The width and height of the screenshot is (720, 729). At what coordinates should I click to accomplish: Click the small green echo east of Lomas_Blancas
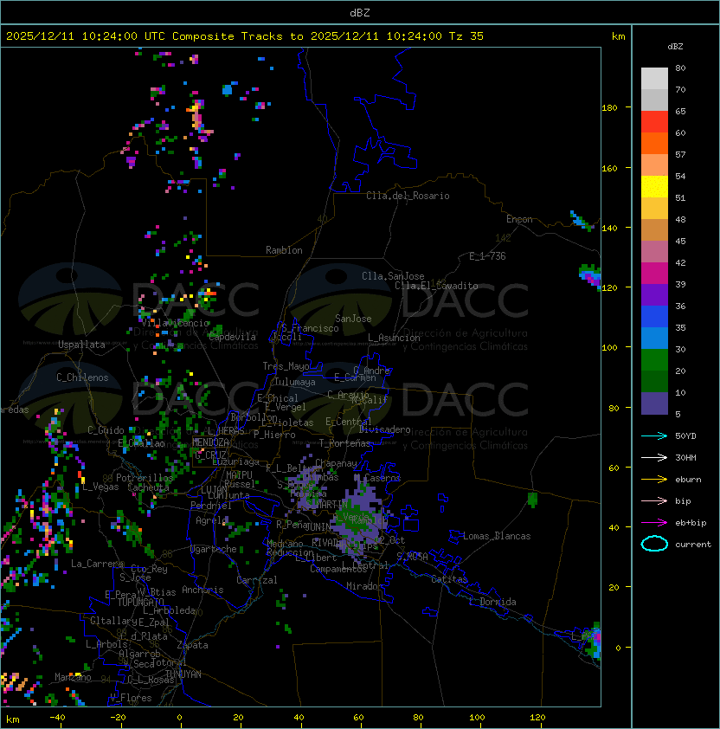pos(533,500)
